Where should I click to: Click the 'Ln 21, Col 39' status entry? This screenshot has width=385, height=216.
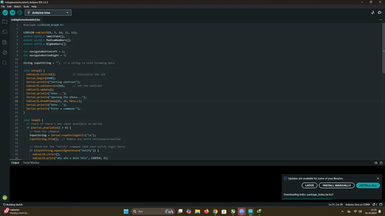(336, 205)
